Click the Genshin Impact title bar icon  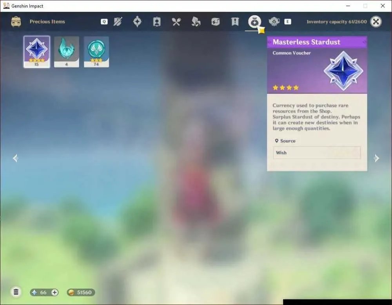pyautogui.click(x=7, y=6)
